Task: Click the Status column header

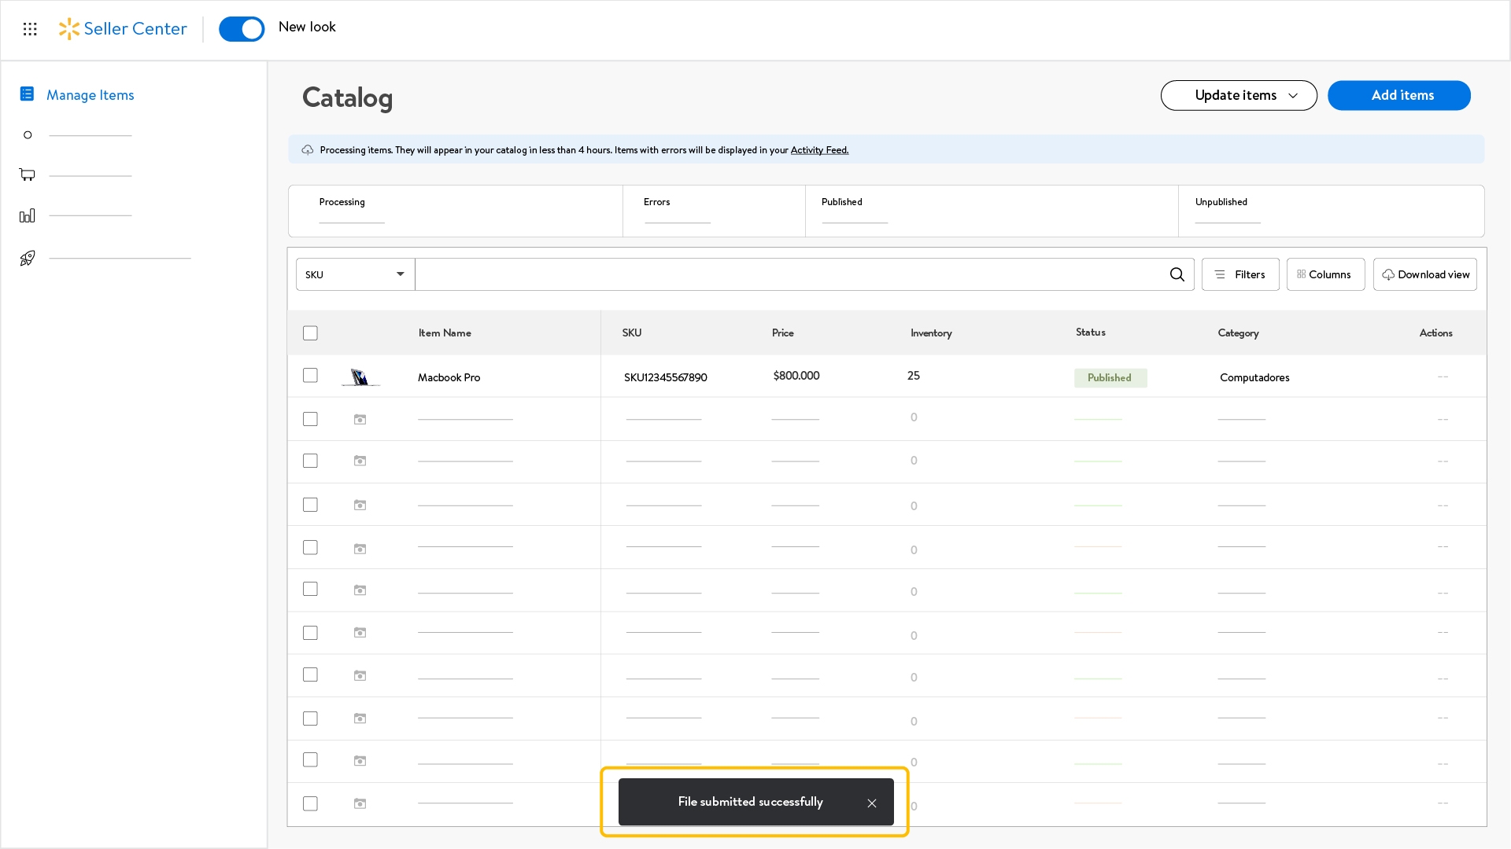Action: tap(1091, 333)
